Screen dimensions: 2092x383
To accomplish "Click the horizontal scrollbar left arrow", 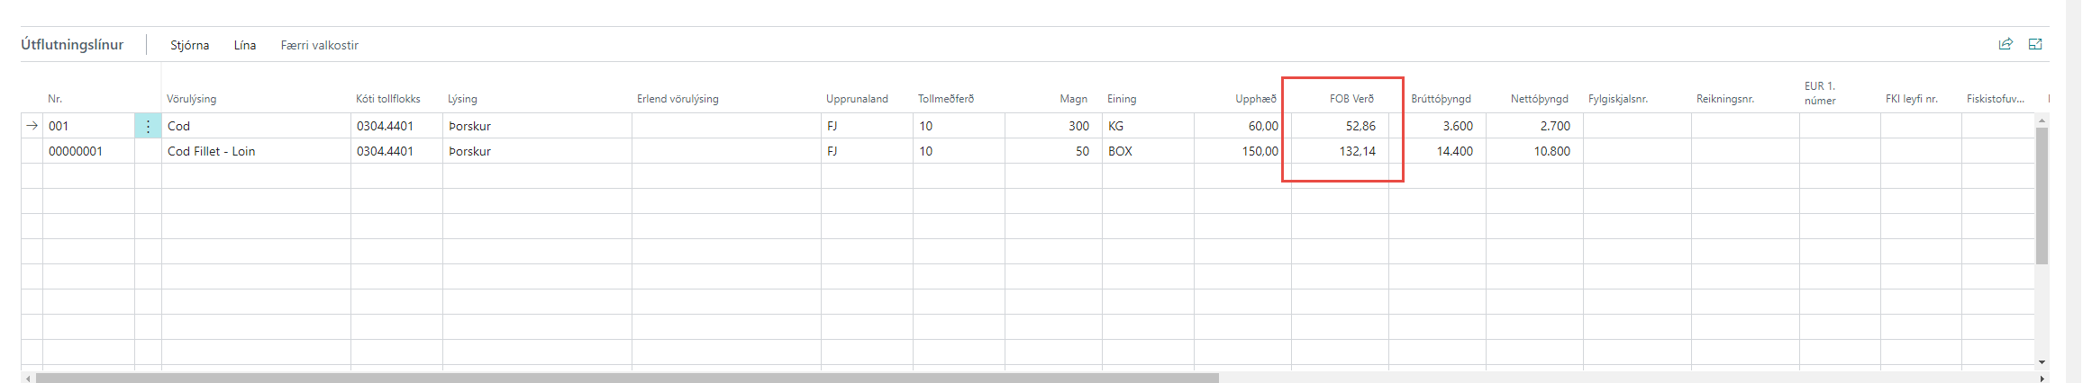I will [x=27, y=379].
